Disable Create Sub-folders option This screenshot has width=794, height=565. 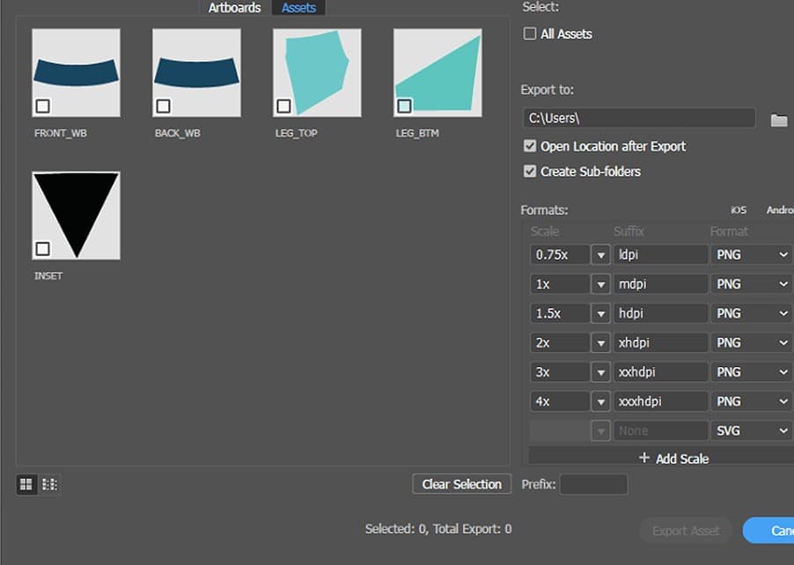530,172
